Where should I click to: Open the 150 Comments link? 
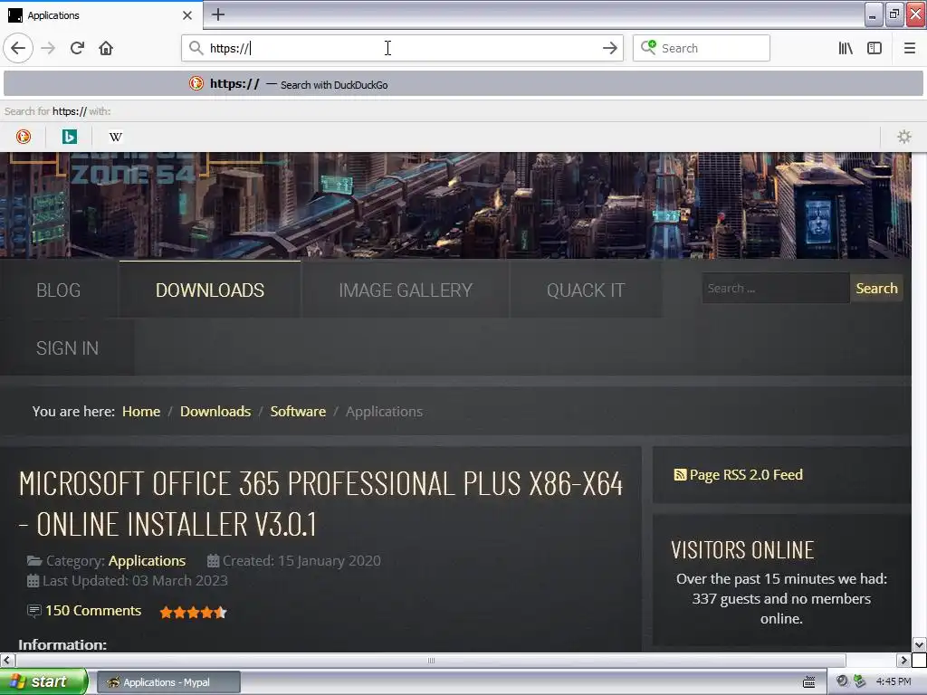tap(93, 611)
